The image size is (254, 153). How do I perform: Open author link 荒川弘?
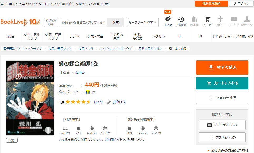point(80,72)
